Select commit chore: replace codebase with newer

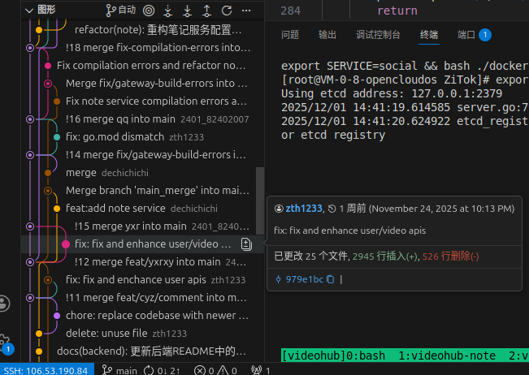(x=142, y=316)
